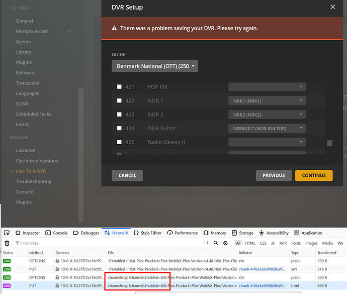
Task: Click chunk-4 initiator link in 400 row
Action: tap(263, 285)
